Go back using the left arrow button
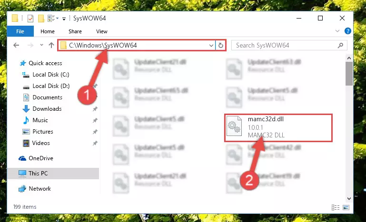The image size is (366, 222). coord(16,45)
